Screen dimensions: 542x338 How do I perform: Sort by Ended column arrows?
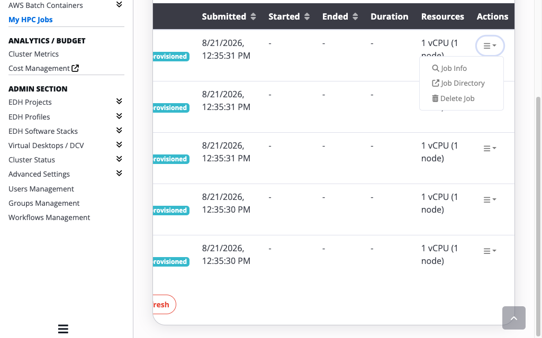355,16
